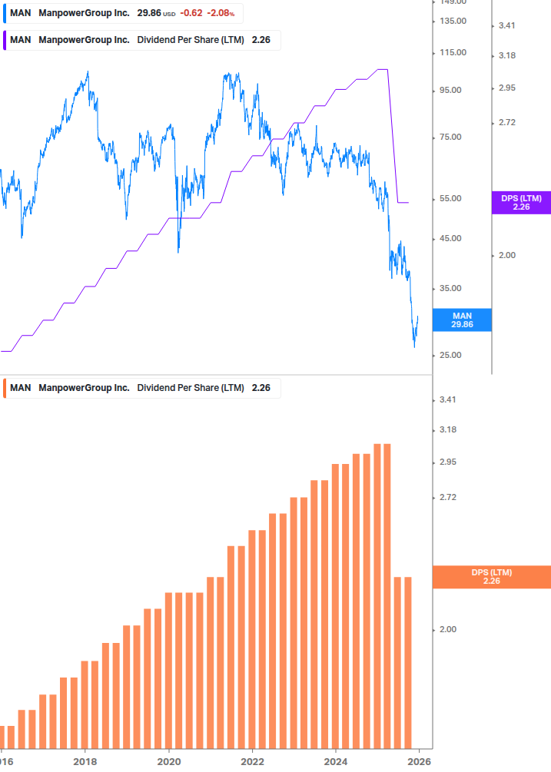Screen dimensions: 551x772
Task: Click the 2020 time axis label
Action: pyautogui.click(x=169, y=762)
